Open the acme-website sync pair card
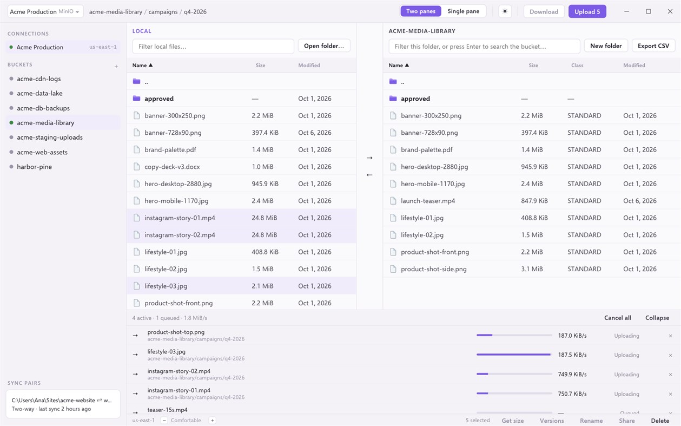 [63, 404]
